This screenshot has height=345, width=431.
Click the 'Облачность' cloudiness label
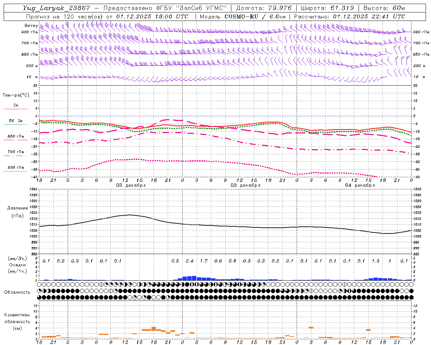point(17,292)
